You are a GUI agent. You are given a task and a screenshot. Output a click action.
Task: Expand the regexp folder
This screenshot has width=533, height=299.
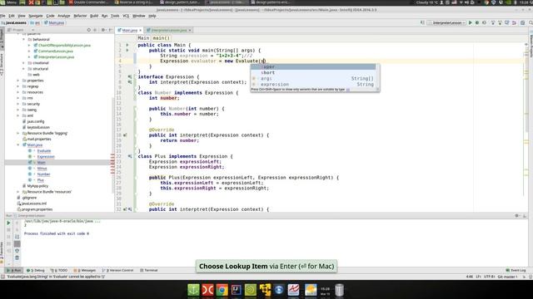click(x=18, y=86)
